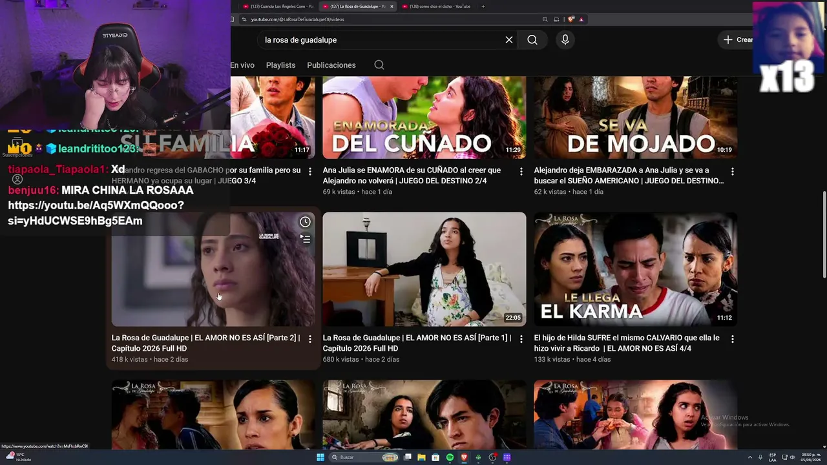Open the network and volume quick settings
The width and height of the screenshot is (827, 465).
[788, 457]
